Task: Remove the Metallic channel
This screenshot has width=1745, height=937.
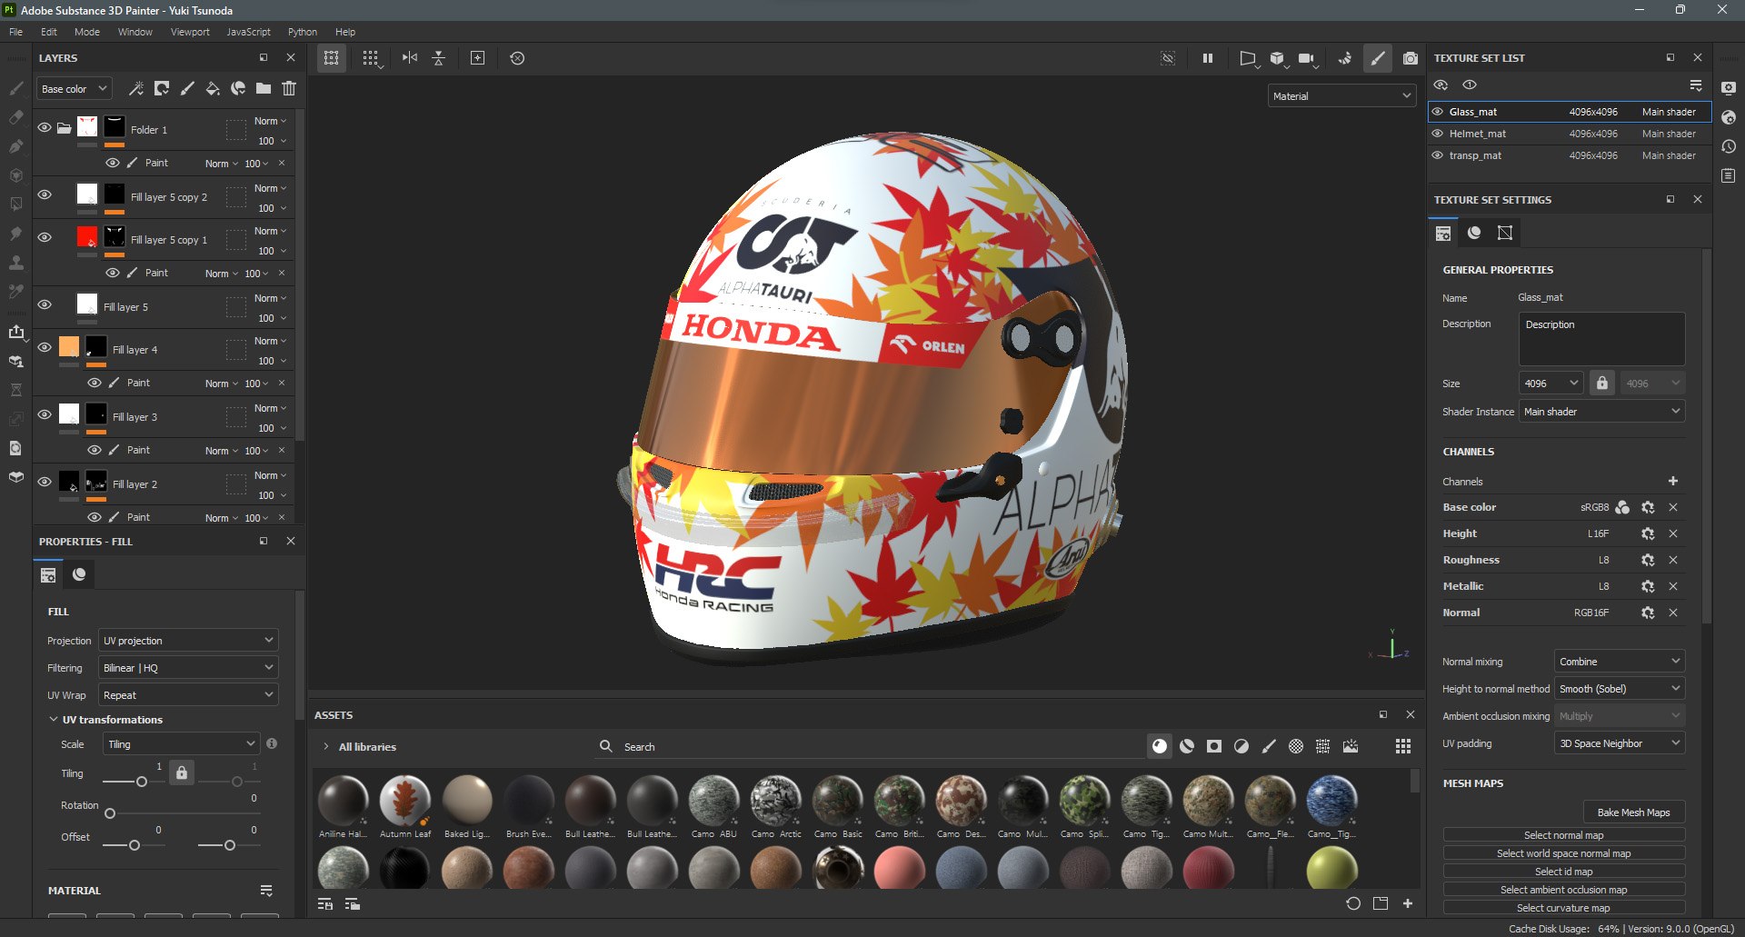Action: pyautogui.click(x=1673, y=586)
